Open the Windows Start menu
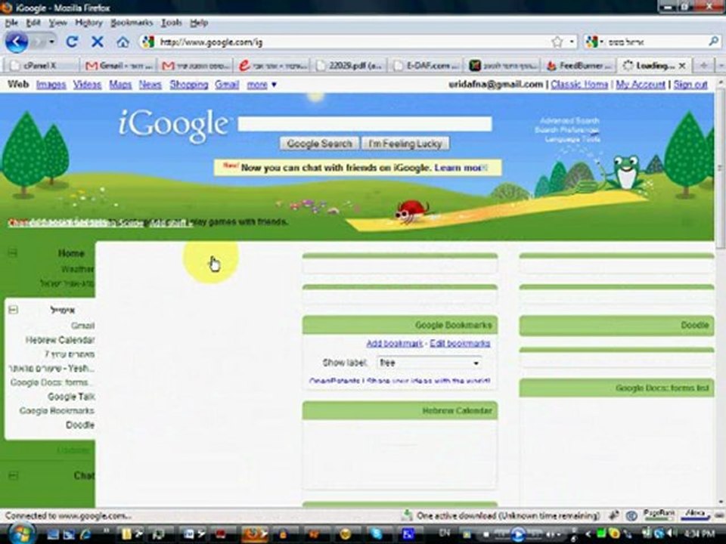The image size is (726, 544). click(x=21, y=533)
